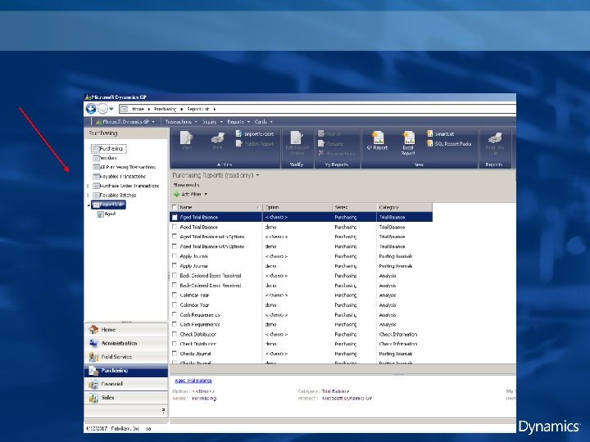590x442 pixels.
Task: Open the Microsoft Dynamics GP menu
Action: pos(125,122)
